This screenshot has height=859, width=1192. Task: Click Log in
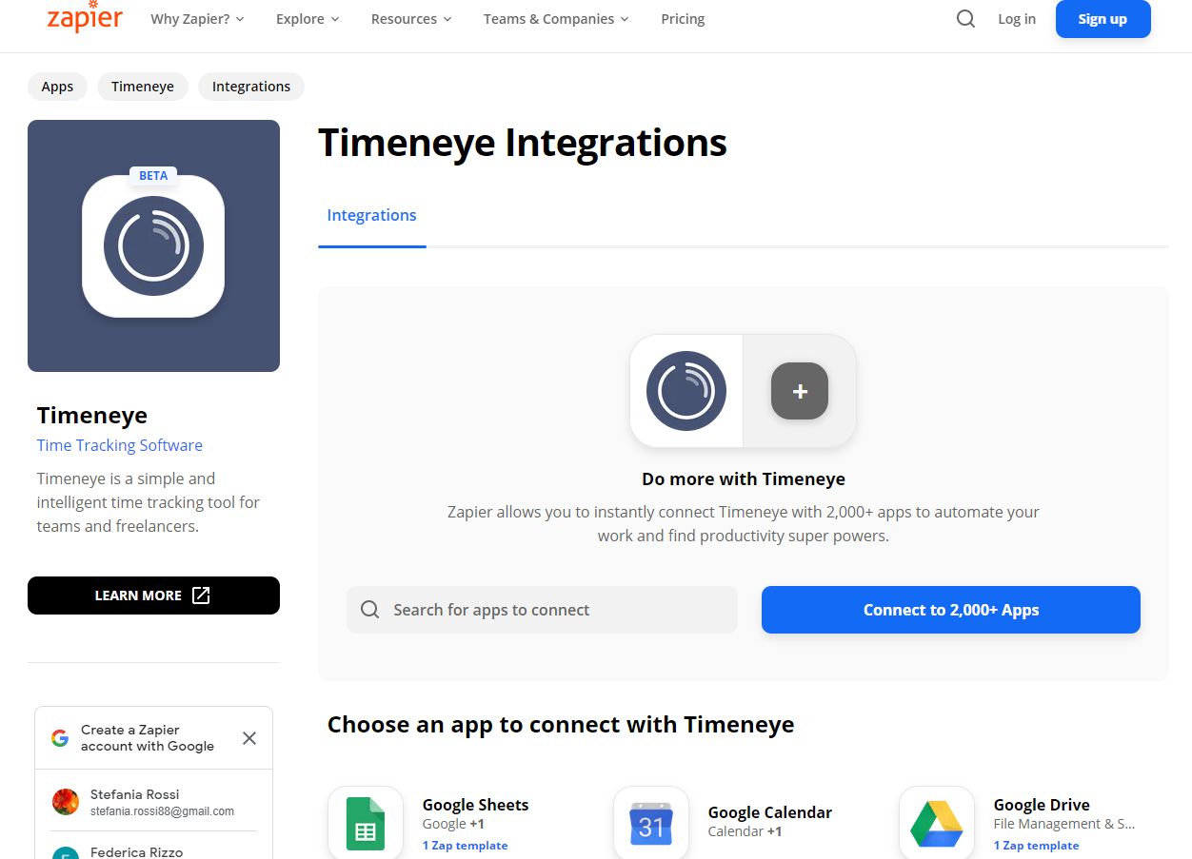click(x=1017, y=19)
